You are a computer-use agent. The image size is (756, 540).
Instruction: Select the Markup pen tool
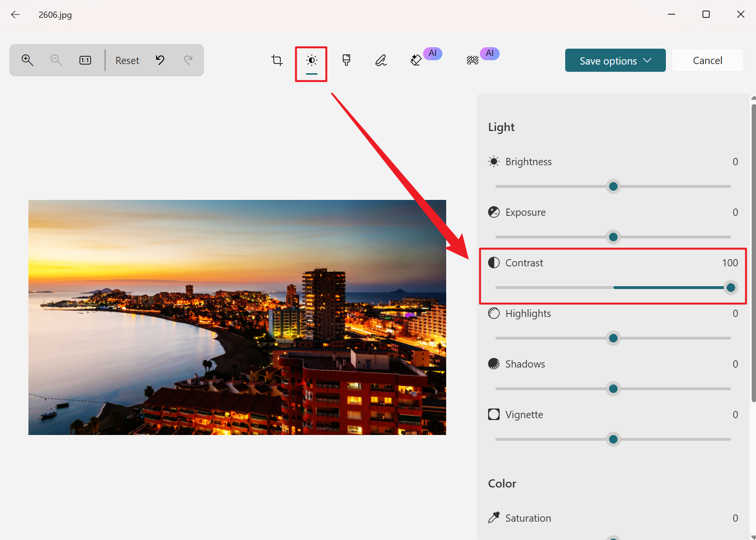pyautogui.click(x=381, y=60)
